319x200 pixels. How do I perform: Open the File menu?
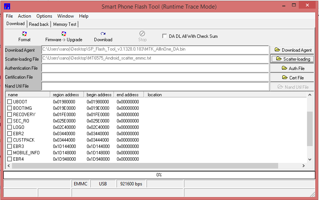[x=9, y=16]
